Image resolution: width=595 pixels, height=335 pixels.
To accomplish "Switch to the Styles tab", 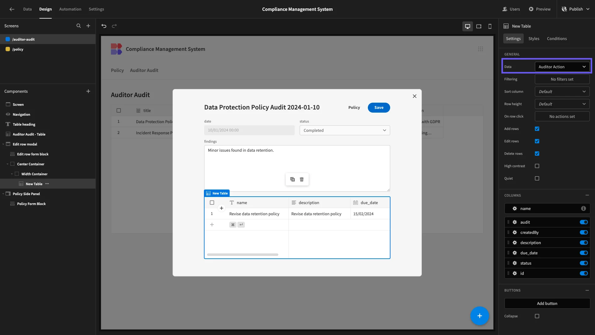I will [534, 38].
